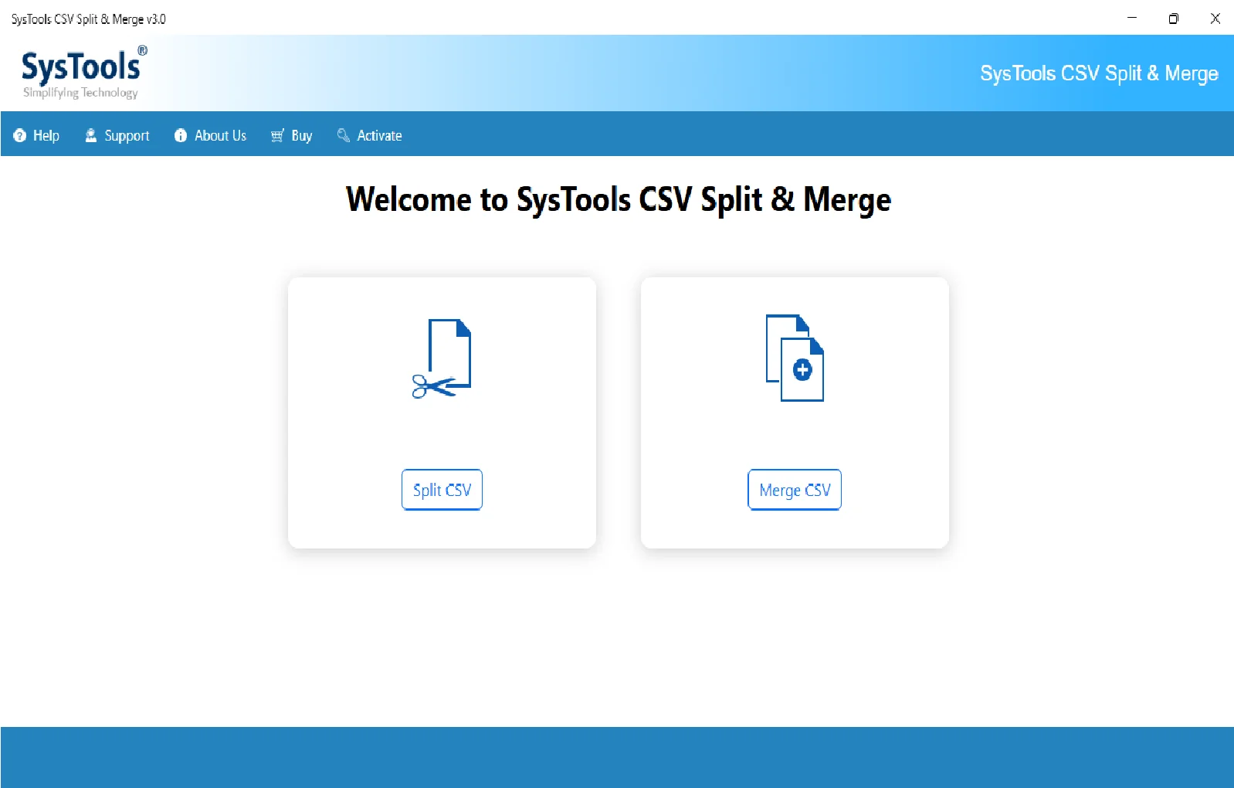This screenshot has height=788, width=1234.
Task: Close the SysTools CSV Split & Merge window
Action: pos(1215,19)
